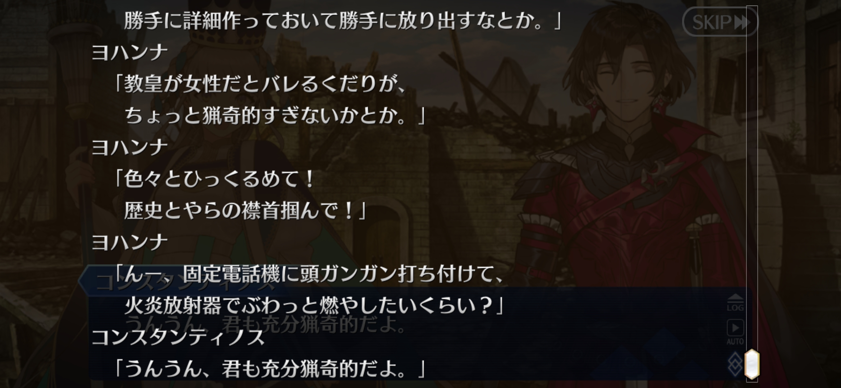Tap the second ヨハンナ speaker name
The width and height of the screenshot is (841, 388).
tap(130, 147)
